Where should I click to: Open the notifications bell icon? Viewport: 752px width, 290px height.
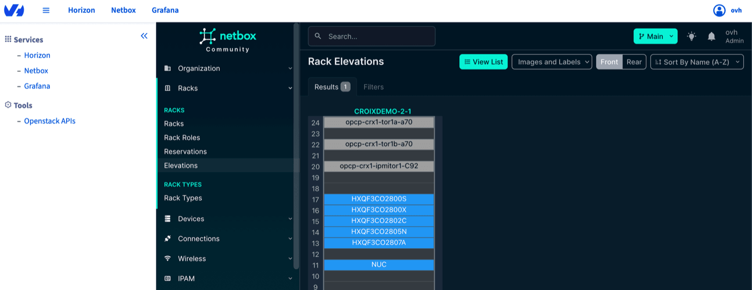pos(711,36)
